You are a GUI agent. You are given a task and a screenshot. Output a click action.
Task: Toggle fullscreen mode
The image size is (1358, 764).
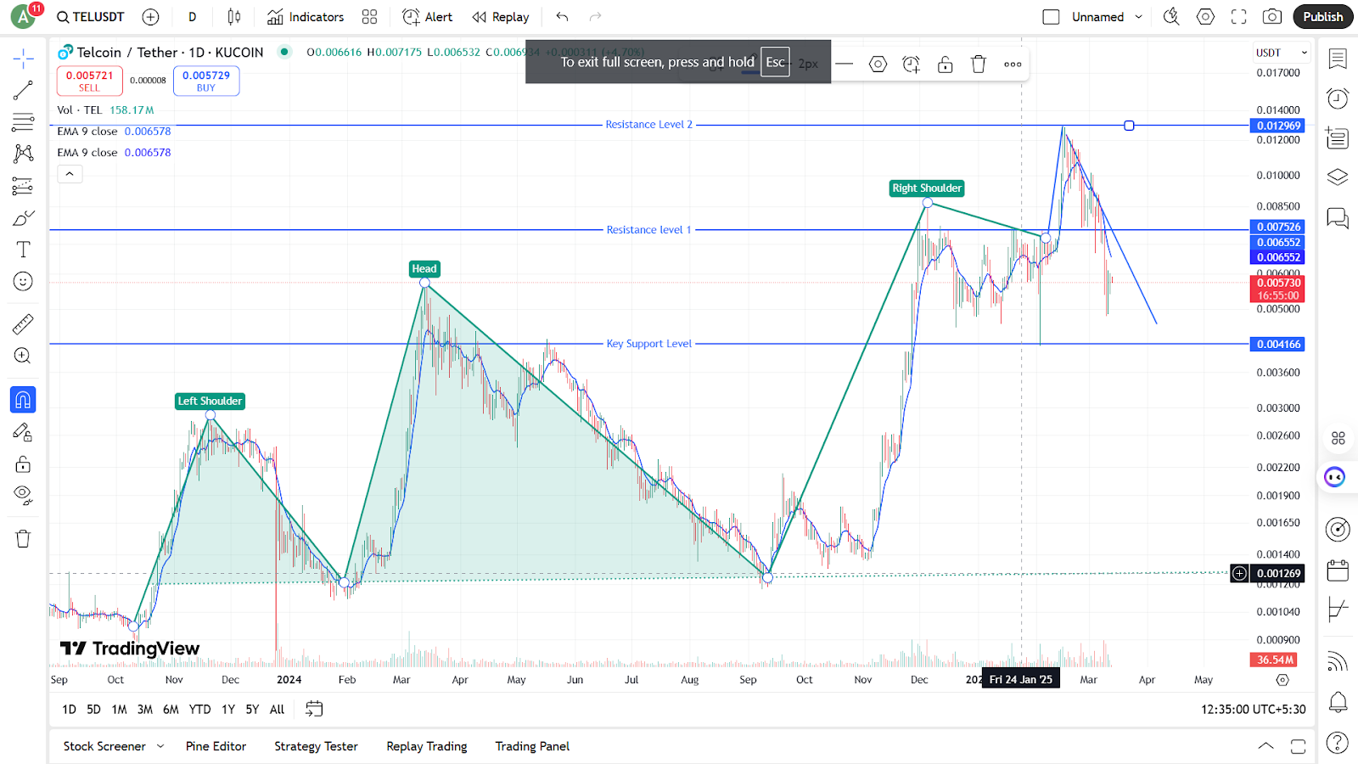[1239, 17]
